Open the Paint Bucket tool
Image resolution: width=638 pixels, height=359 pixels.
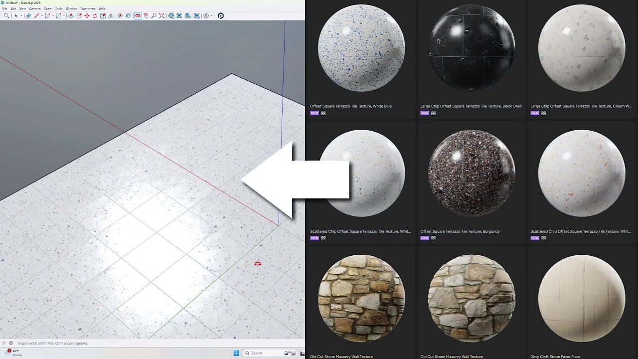(x=128, y=16)
